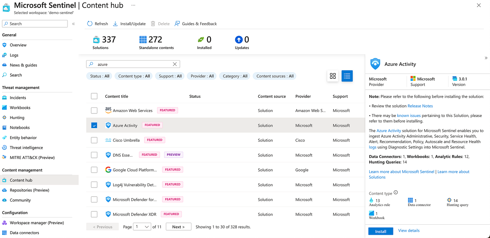Open the more options ellipsis in header
Image resolution: width=490 pixels, height=238 pixels.
(x=133, y=5)
